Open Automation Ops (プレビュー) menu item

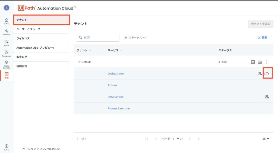(41, 48)
